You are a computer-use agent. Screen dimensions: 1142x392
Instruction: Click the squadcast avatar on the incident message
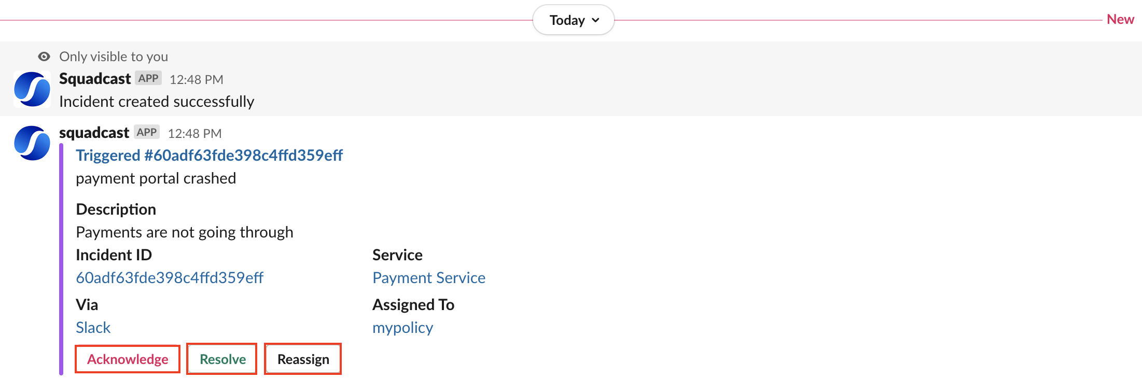coord(32,143)
